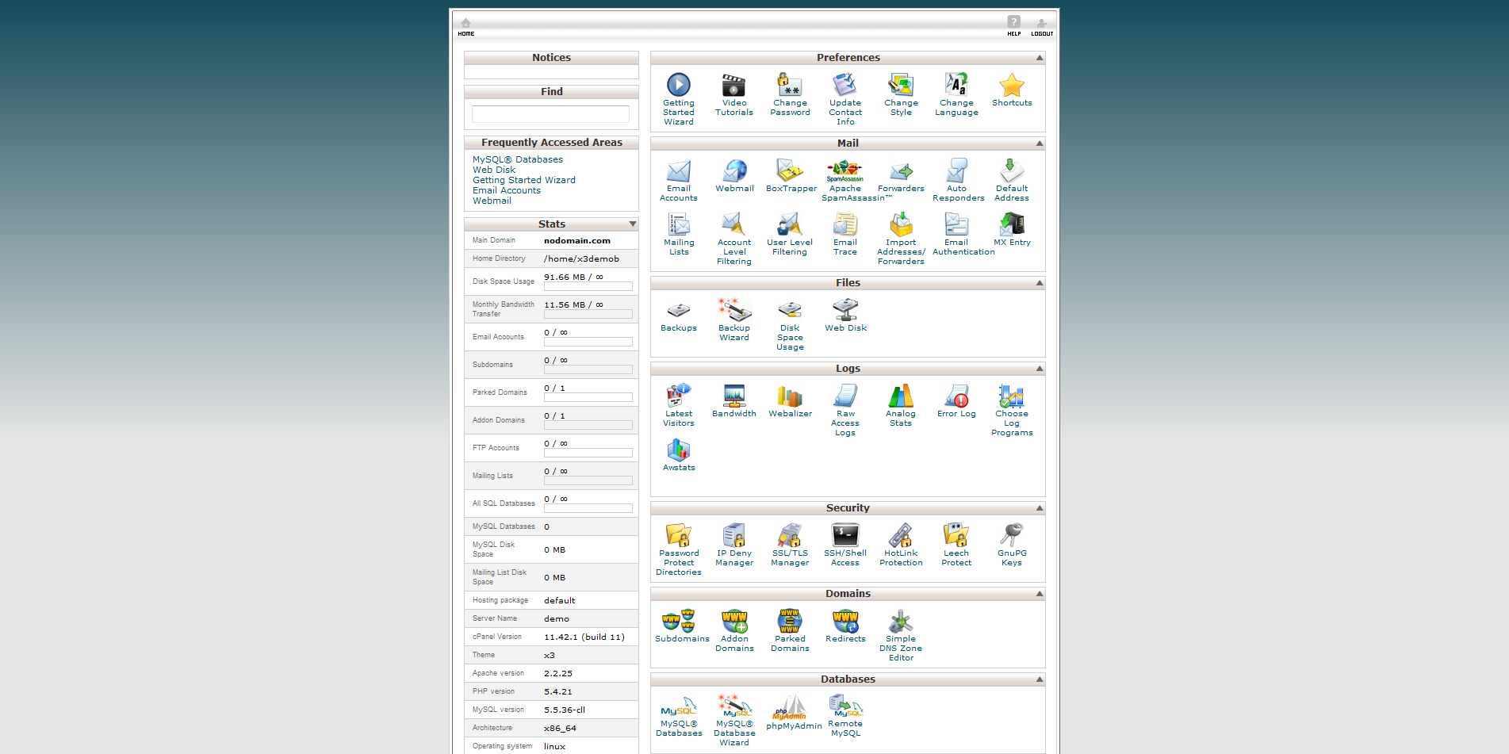1509x754 pixels.
Task: Open Web Disk frequently accessed link
Action: pos(494,170)
